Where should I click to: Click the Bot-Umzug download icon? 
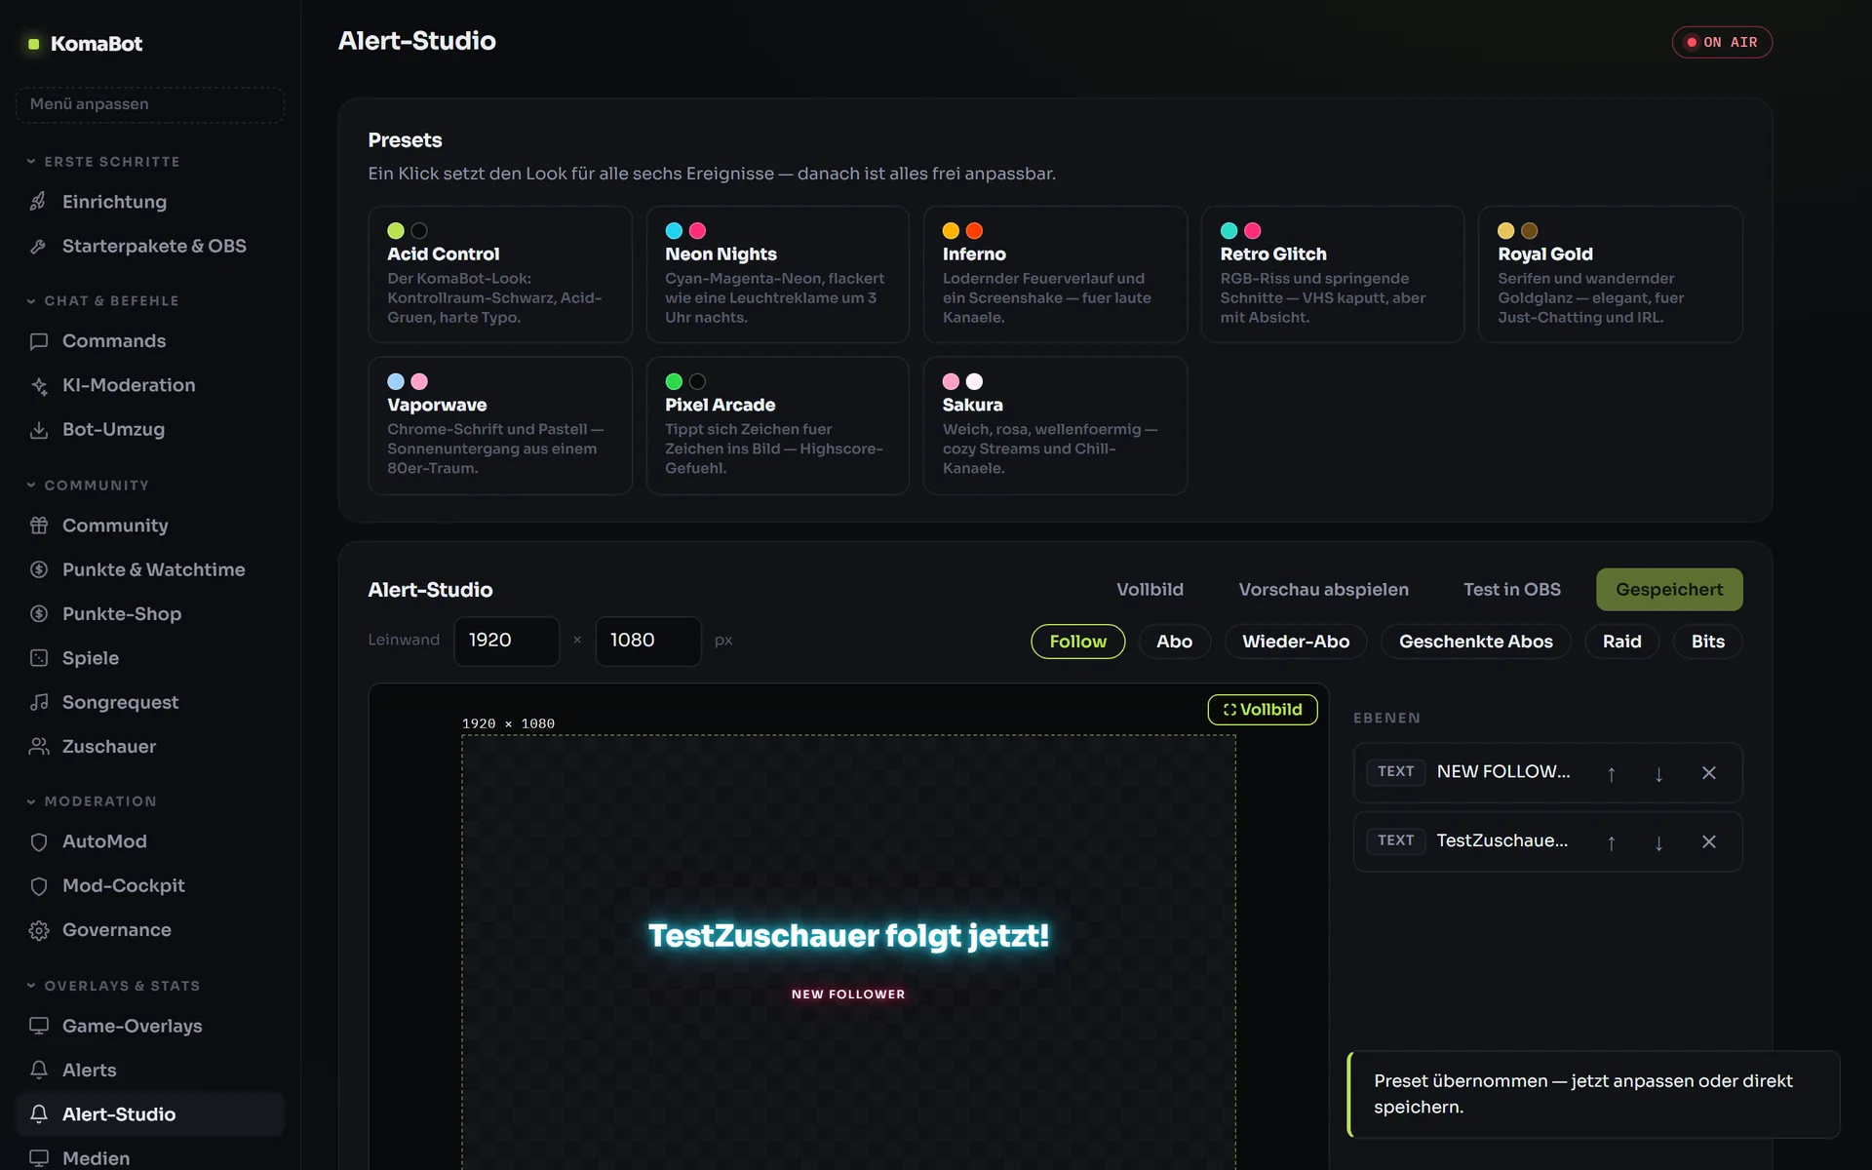click(x=39, y=430)
